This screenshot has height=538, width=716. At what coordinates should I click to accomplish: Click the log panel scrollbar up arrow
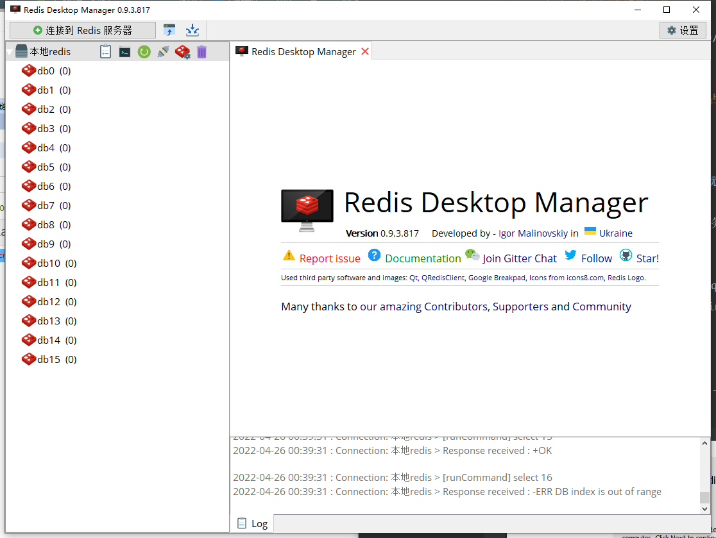[704, 444]
